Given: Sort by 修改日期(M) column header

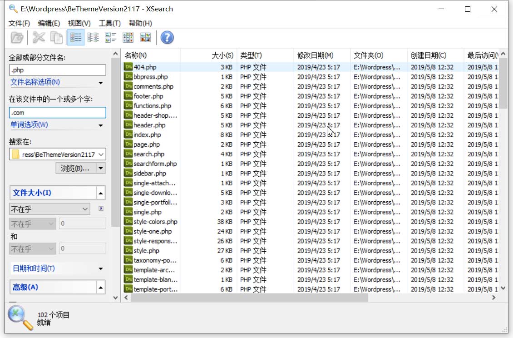Looking at the screenshot, I should pos(322,55).
